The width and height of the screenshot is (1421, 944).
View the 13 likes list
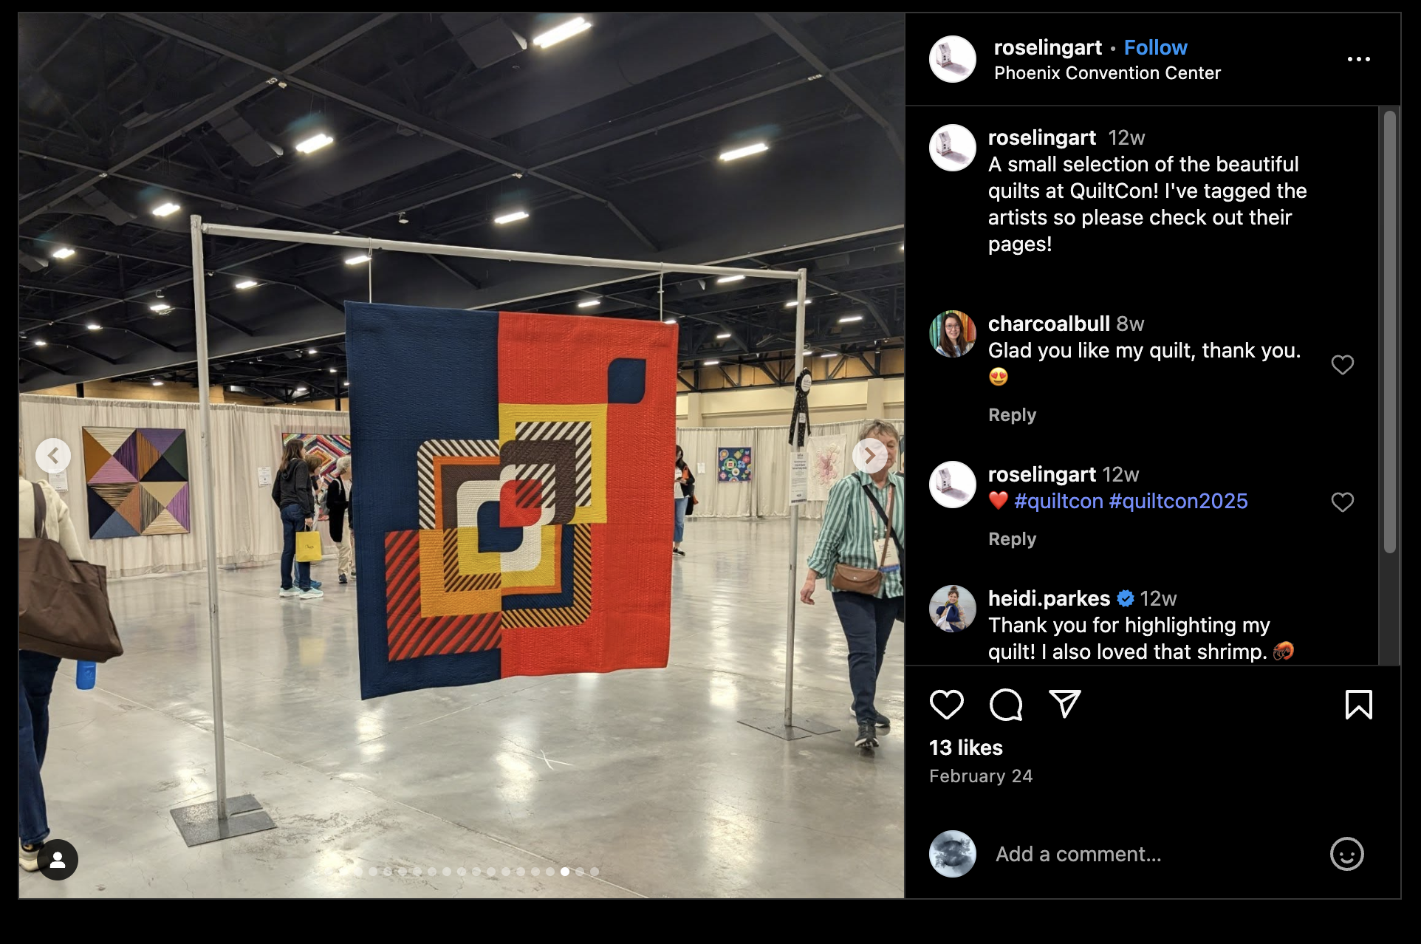(x=966, y=748)
